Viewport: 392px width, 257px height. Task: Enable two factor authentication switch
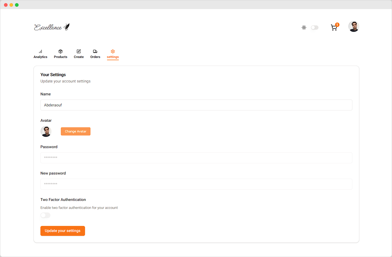coord(45,215)
